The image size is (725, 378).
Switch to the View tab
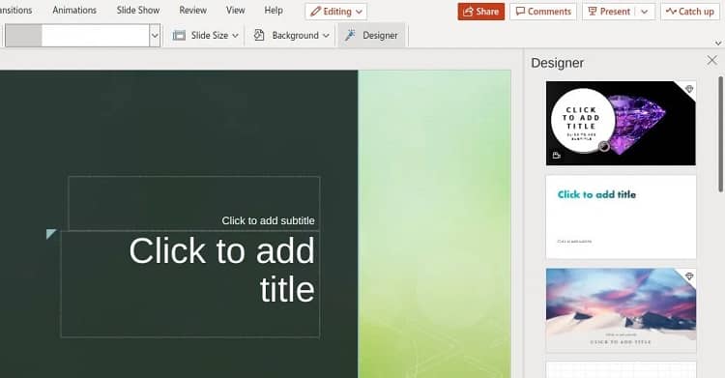[235, 11]
